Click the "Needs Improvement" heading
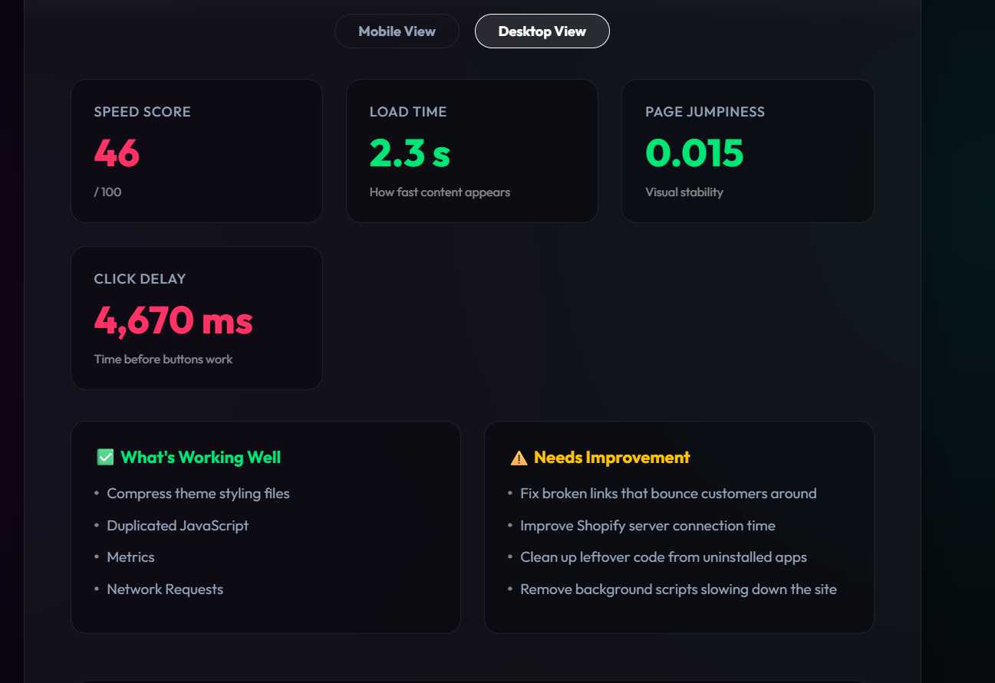Viewport: 995px width, 683px height. 612,458
